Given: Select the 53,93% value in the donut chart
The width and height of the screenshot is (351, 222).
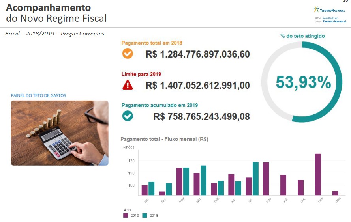Looking at the screenshot, I should coord(303,82).
